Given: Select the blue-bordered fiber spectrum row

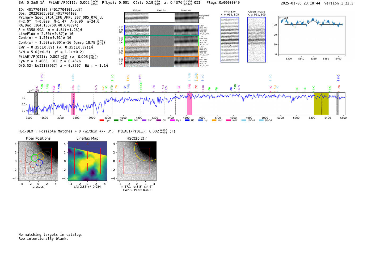Looking at the screenshot, I should [x=161, y=30].
